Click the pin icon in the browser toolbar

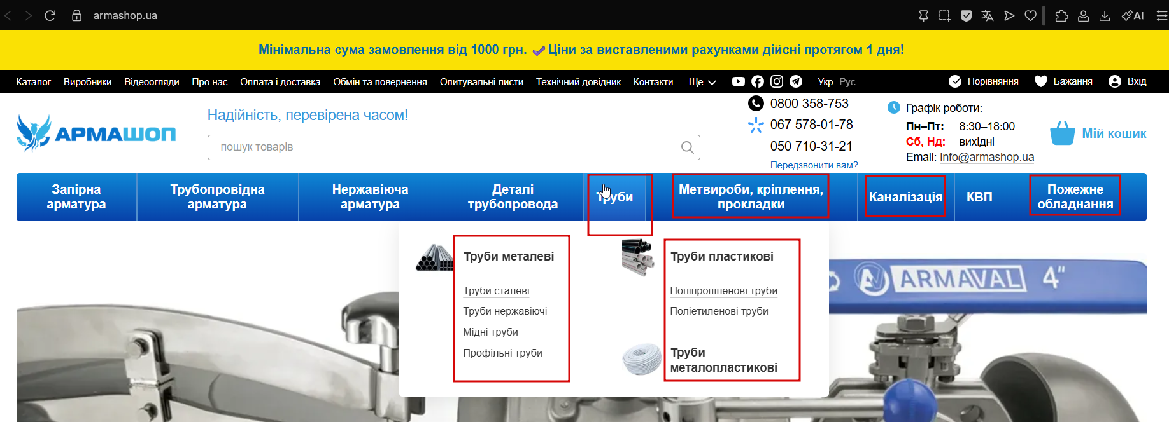(923, 16)
